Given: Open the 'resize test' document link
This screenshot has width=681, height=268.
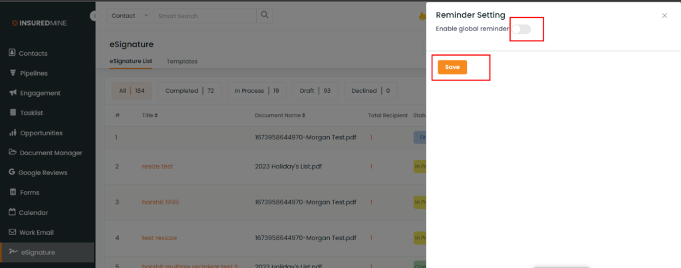Looking at the screenshot, I should pos(157,167).
